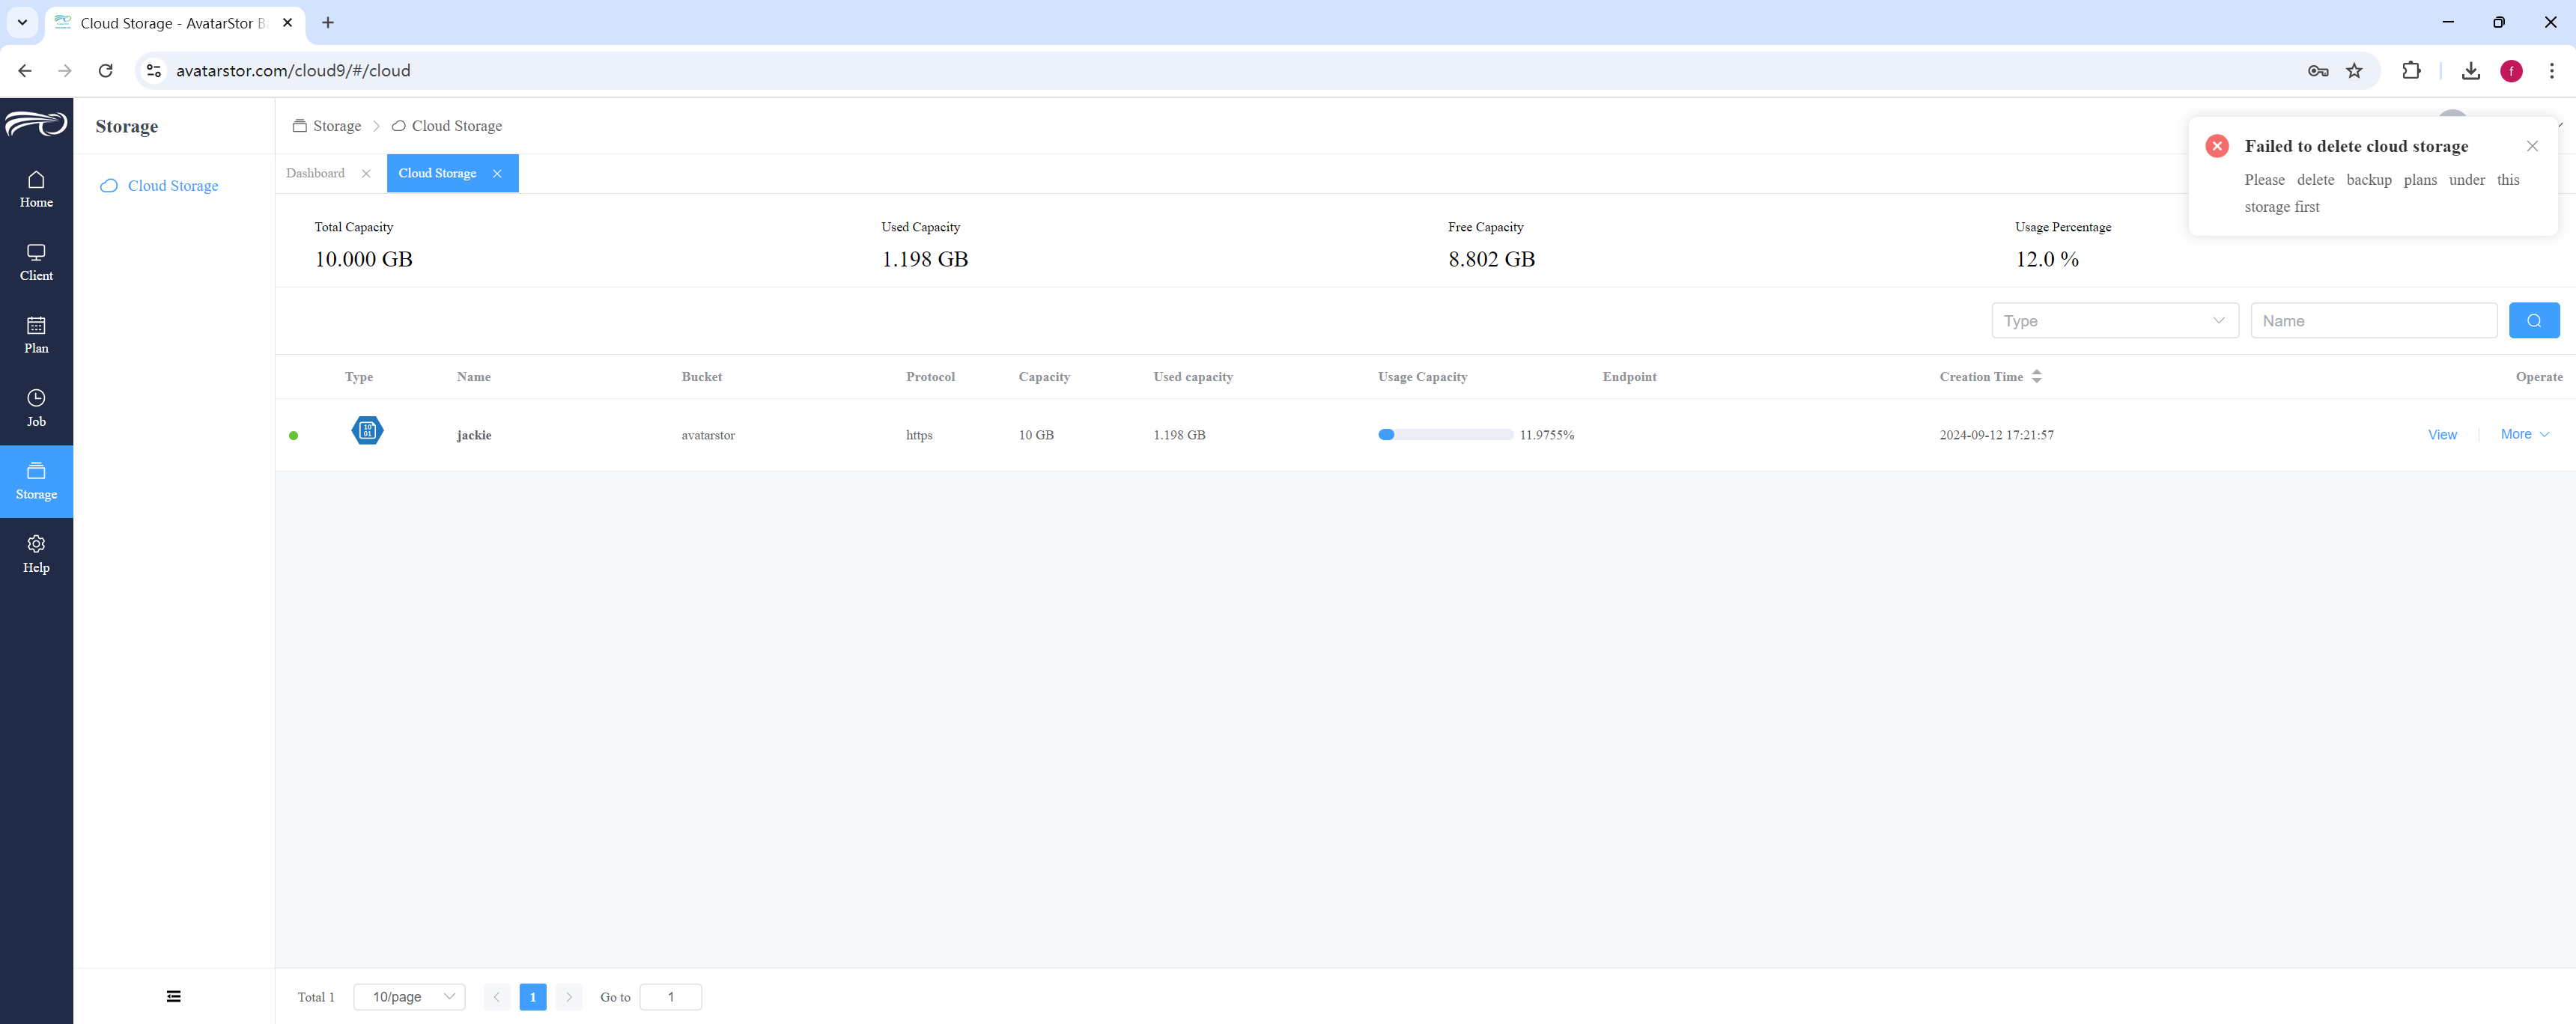2576x1024 pixels.
Task: Click the jackie usage capacity progress bar
Action: [1444, 435]
